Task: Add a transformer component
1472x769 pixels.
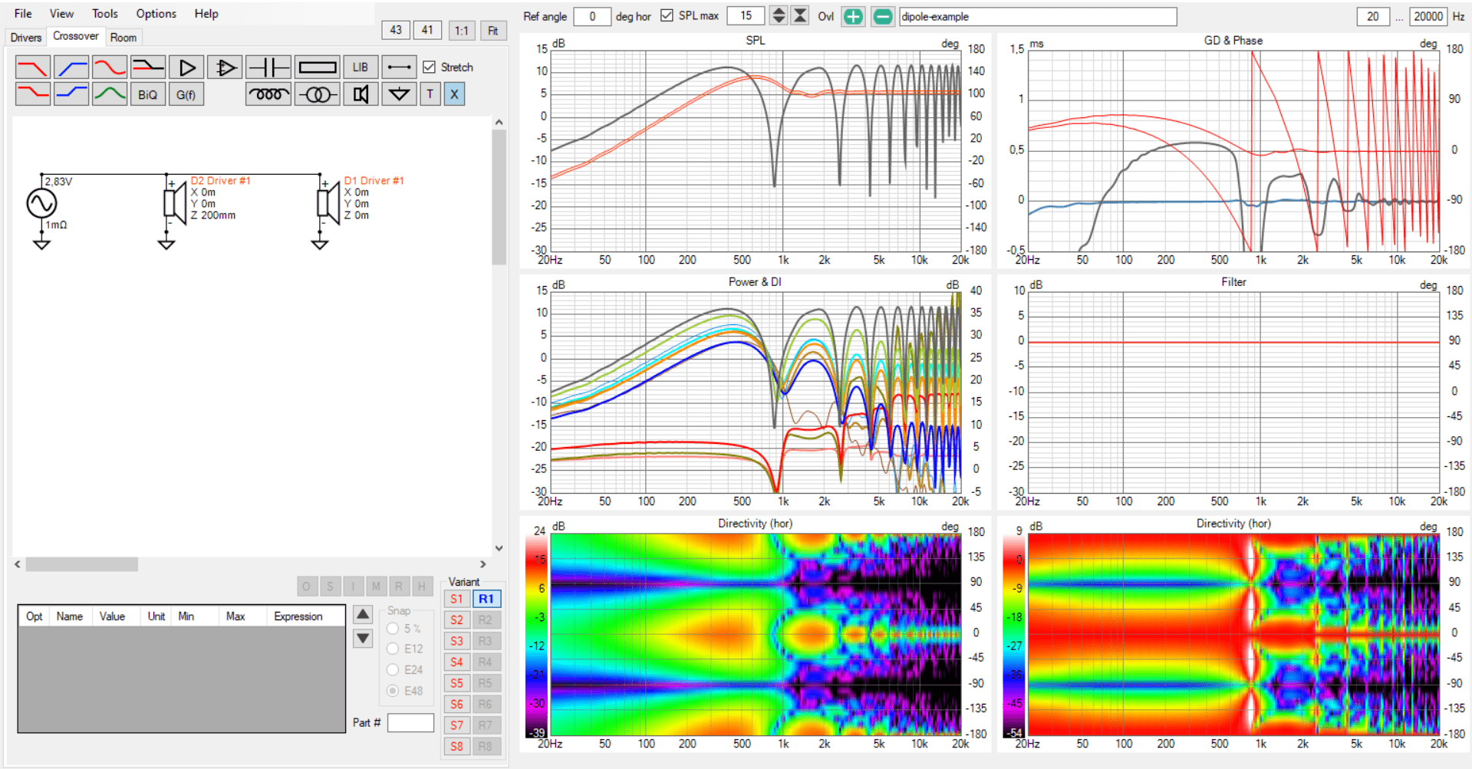Action: point(318,94)
